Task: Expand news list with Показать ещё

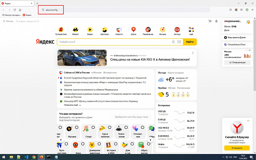Action: pyautogui.click(x=73, y=105)
